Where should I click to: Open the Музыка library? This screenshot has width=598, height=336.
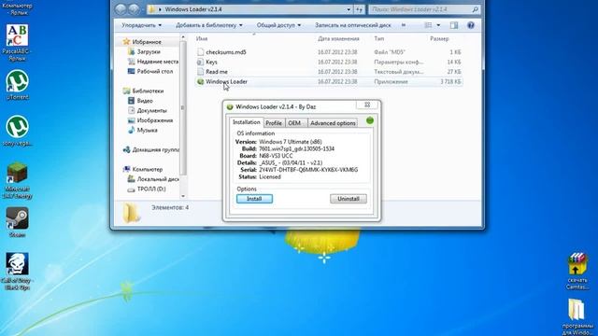pyautogui.click(x=147, y=131)
